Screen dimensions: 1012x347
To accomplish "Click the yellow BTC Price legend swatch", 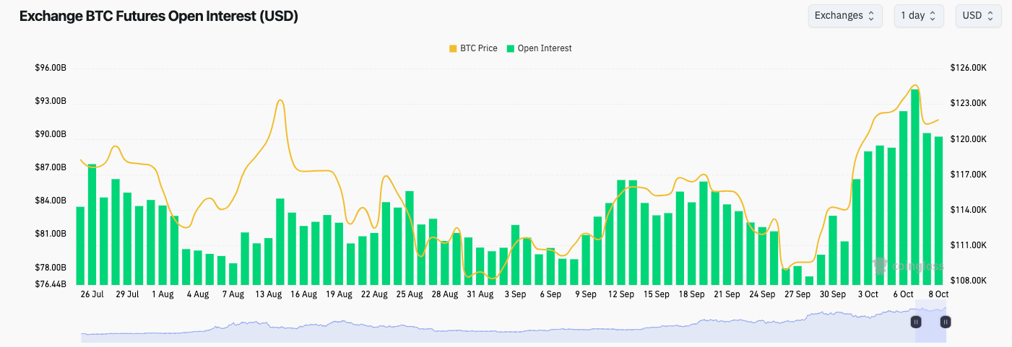I will 453,48.
